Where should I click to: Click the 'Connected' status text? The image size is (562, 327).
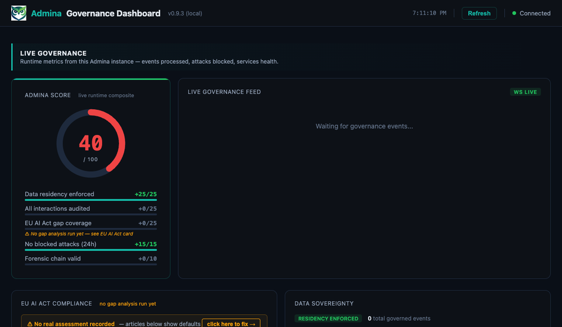(x=535, y=13)
